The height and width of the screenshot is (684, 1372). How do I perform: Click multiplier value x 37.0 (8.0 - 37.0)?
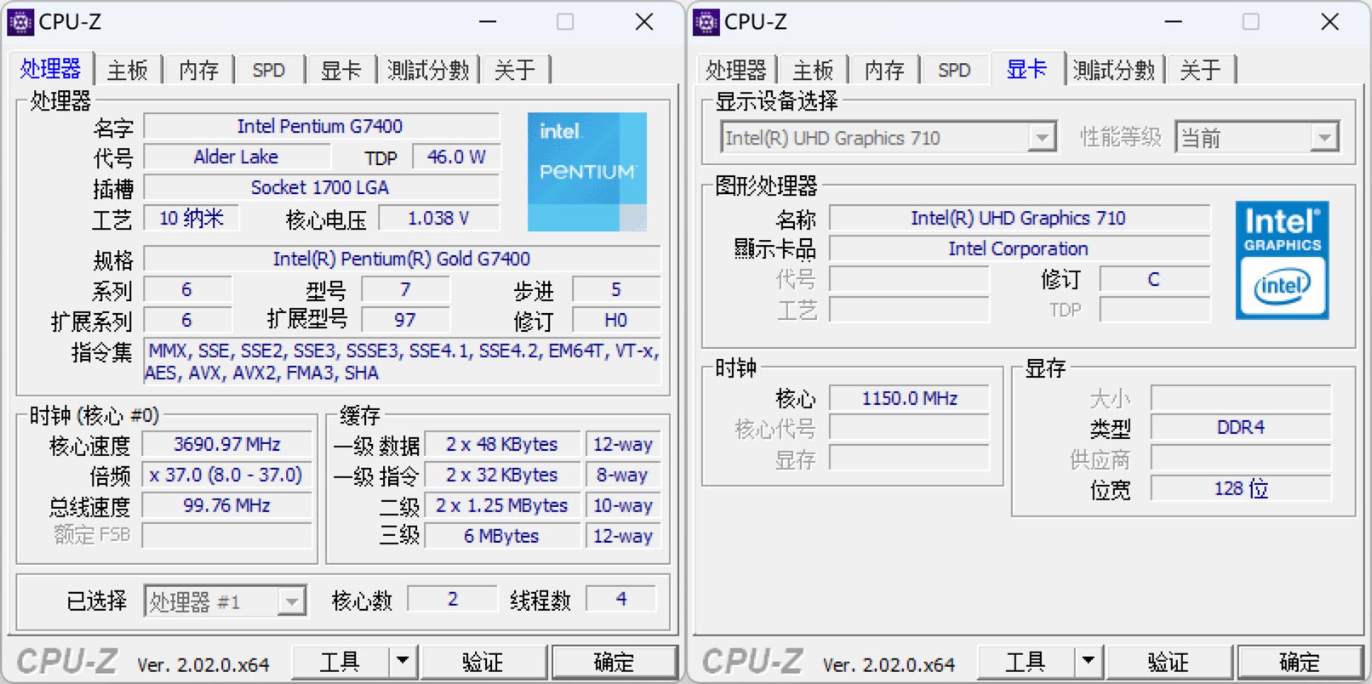[227, 475]
